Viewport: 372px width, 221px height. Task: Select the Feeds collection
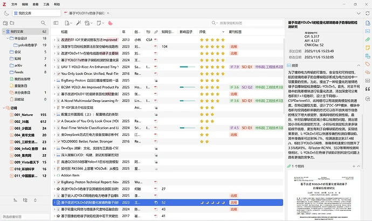19,72
